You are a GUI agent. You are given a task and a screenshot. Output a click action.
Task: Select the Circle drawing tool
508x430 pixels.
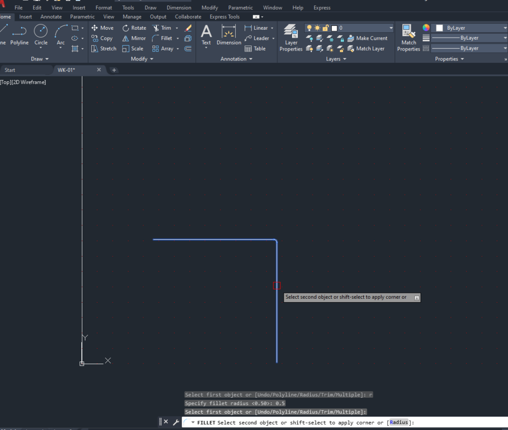(x=41, y=35)
